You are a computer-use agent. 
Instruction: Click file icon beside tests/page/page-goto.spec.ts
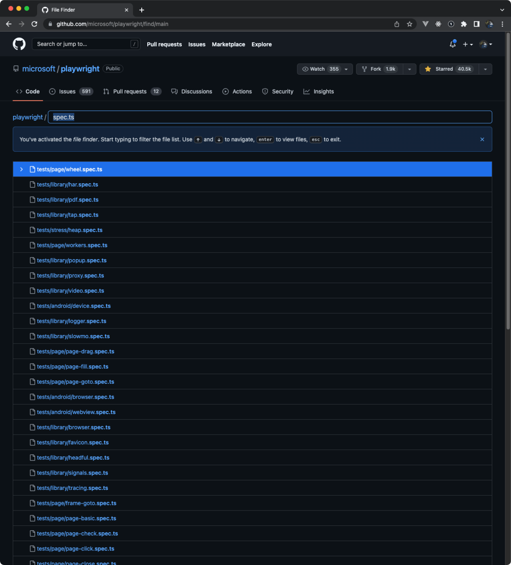point(32,382)
